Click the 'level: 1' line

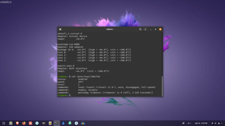tap(69, 85)
